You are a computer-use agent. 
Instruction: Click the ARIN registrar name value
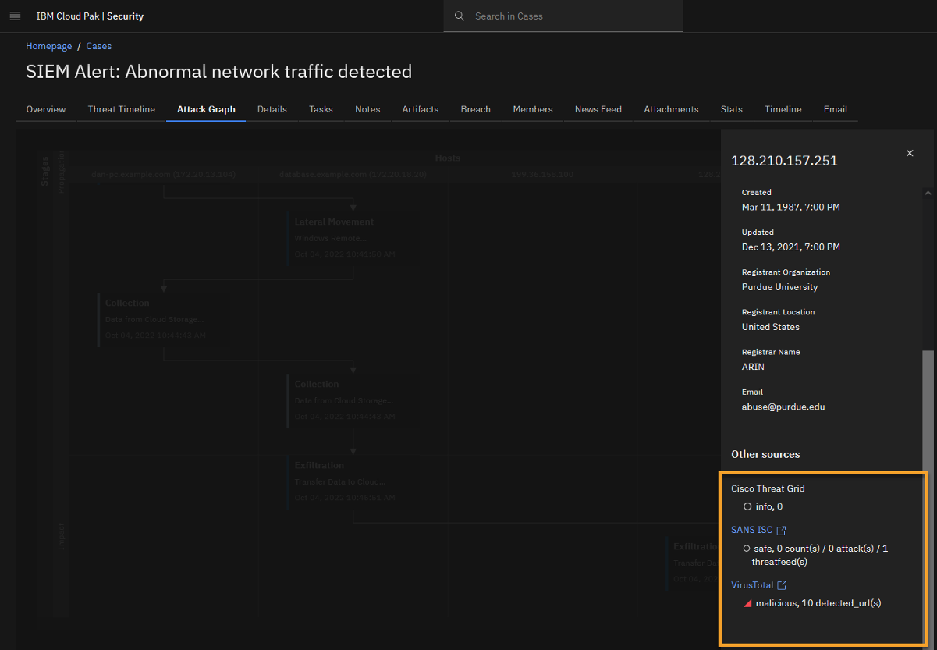point(753,367)
